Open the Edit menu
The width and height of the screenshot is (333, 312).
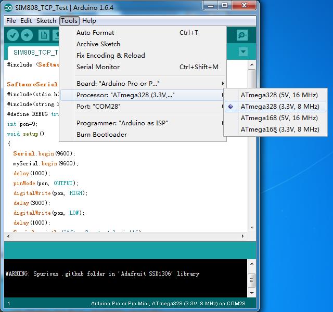(26, 21)
